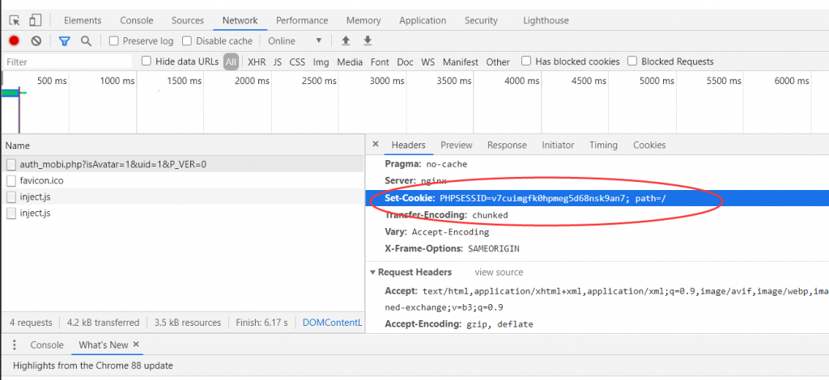Click the favicon.ico file icon
829x380 pixels.
[x=11, y=180]
